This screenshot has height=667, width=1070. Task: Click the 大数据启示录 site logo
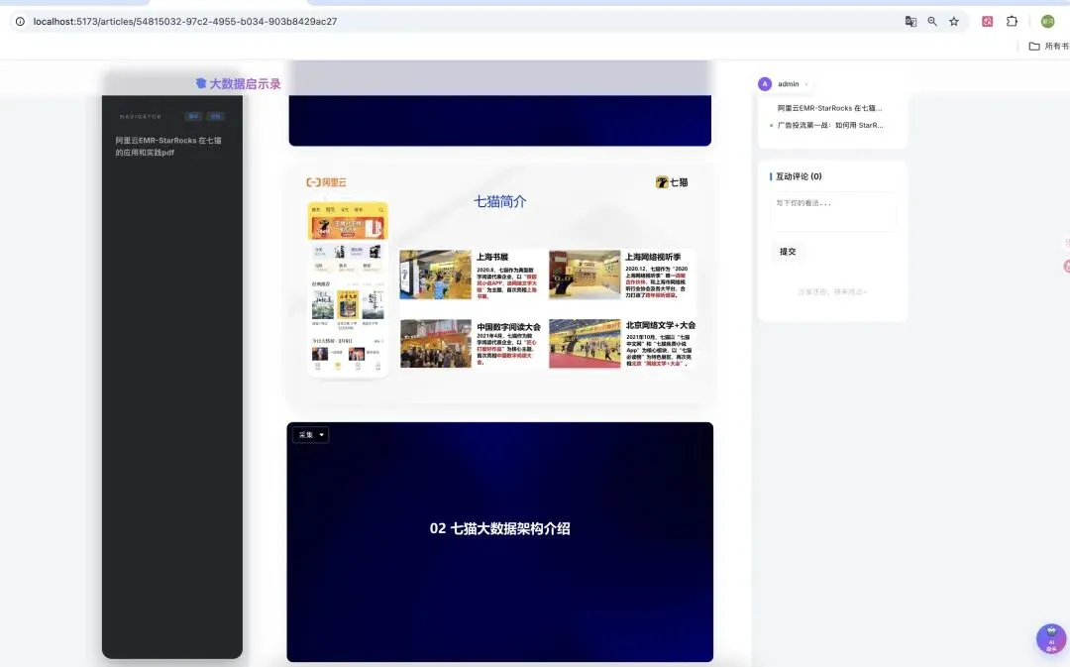click(x=238, y=84)
